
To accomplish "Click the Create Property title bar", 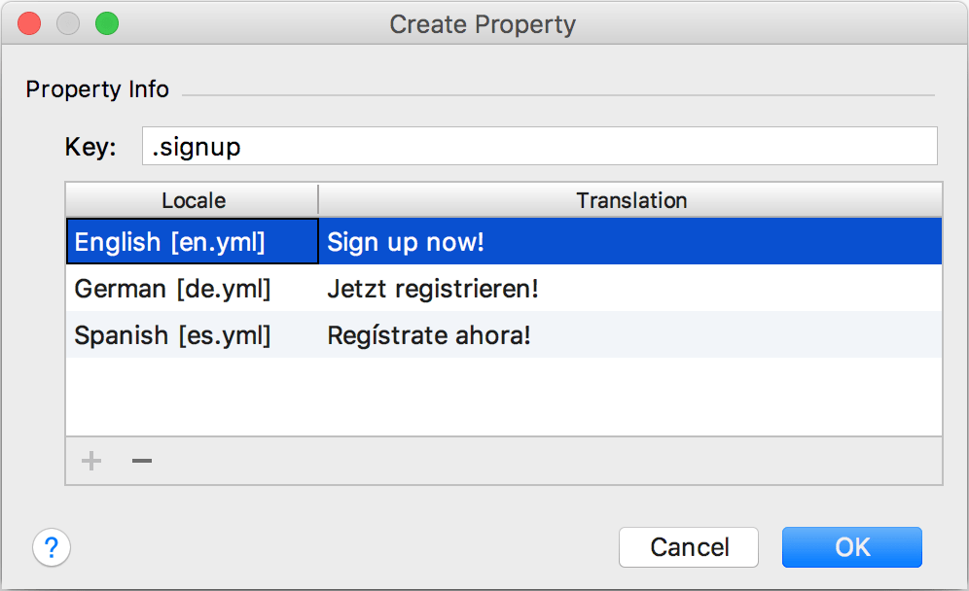I will coord(484,24).
